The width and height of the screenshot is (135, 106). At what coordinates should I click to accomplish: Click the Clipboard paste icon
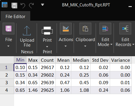coord(85,29)
